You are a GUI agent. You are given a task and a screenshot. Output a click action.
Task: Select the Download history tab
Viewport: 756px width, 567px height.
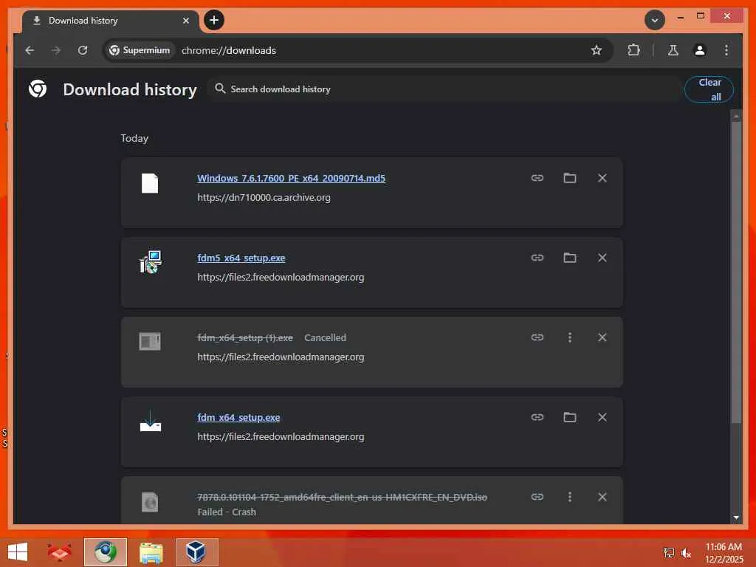click(x=111, y=21)
